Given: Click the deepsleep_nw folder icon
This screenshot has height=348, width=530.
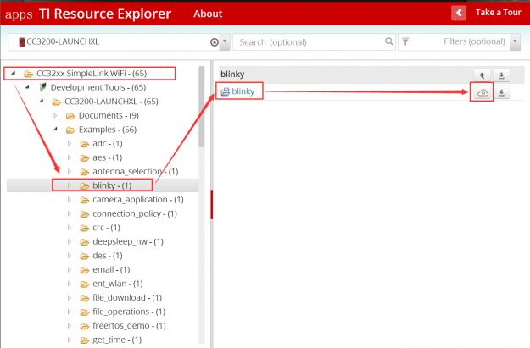Looking at the screenshot, I should pos(85,242).
